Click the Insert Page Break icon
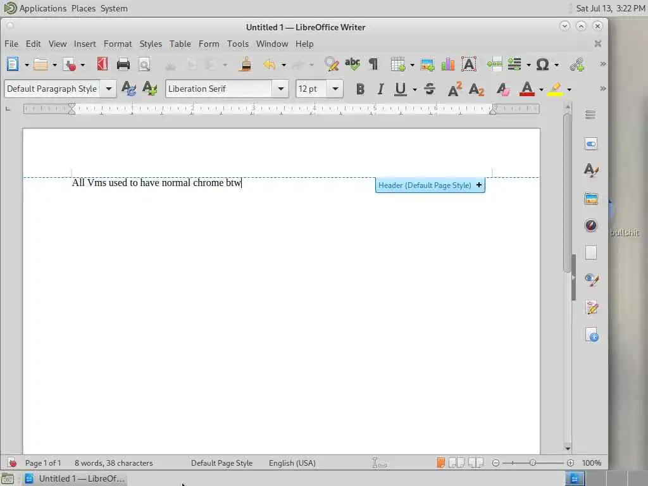Viewport: 648px width, 486px height. click(494, 64)
